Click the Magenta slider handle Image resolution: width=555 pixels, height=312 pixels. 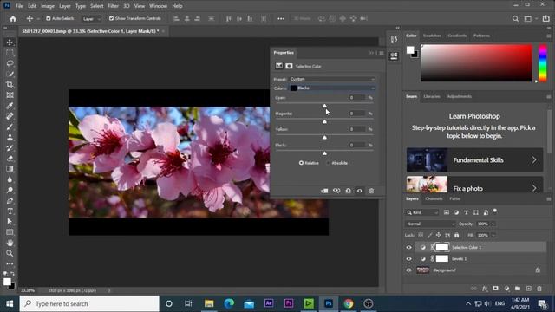coord(324,121)
